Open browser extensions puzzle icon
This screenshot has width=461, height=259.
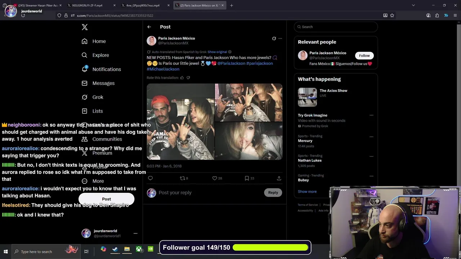click(437, 15)
